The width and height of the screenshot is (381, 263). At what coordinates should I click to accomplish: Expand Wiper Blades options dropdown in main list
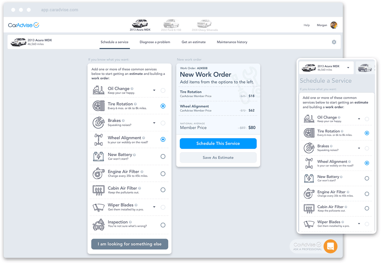point(154,207)
